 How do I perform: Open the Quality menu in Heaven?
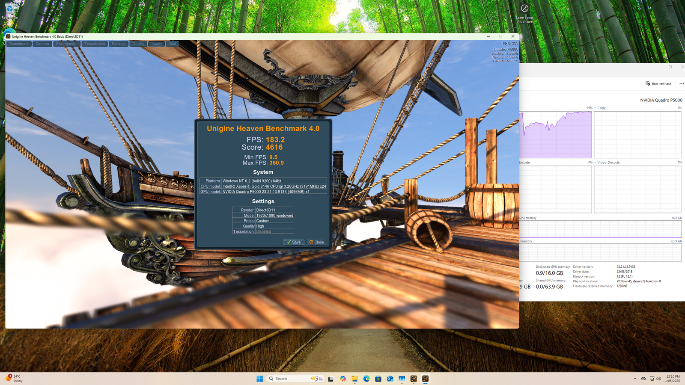click(138, 44)
